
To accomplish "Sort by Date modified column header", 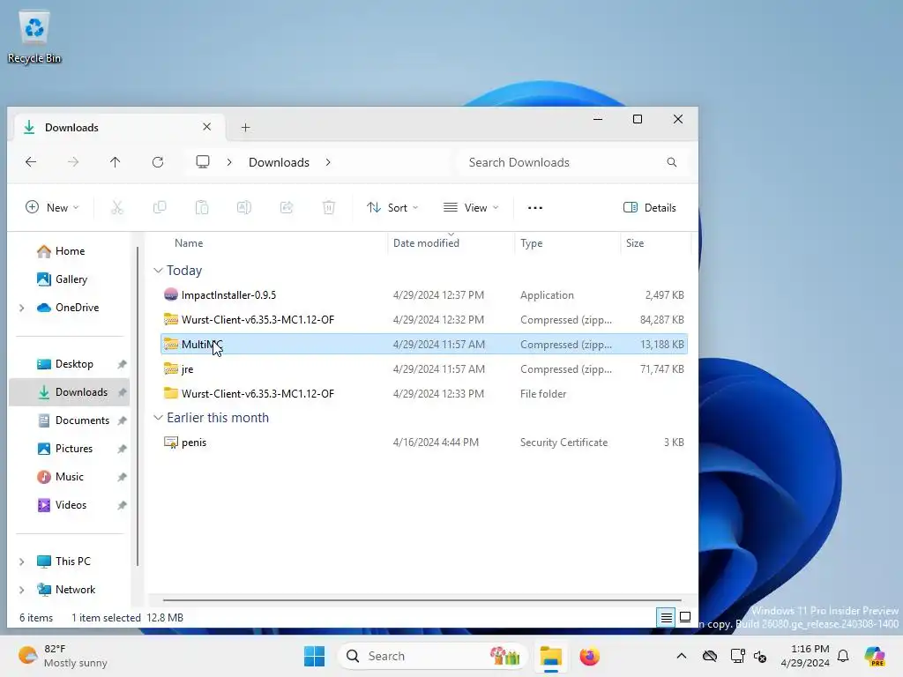I will (x=426, y=243).
